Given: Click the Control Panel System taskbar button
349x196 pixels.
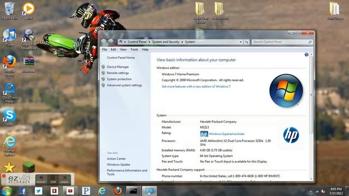Looking at the screenshot, I should pyautogui.click(x=149, y=191).
